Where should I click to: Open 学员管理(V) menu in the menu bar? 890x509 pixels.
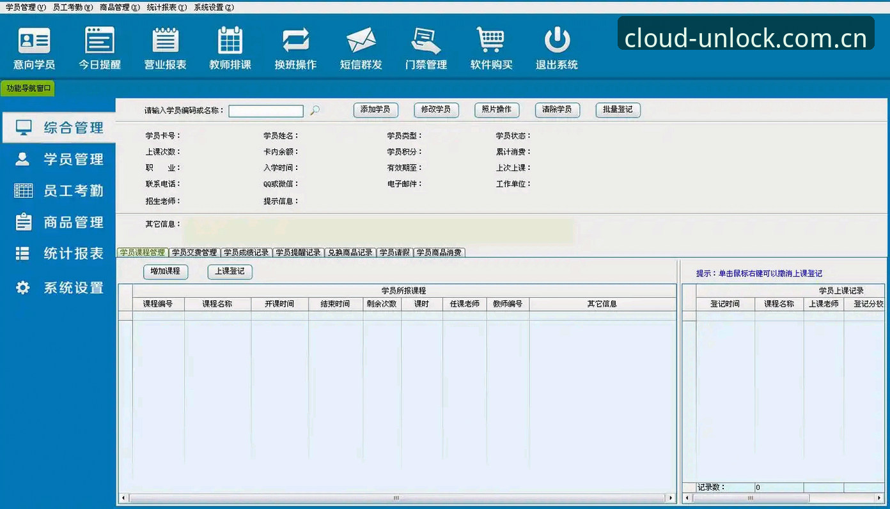pyautogui.click(x=26, y=7)
